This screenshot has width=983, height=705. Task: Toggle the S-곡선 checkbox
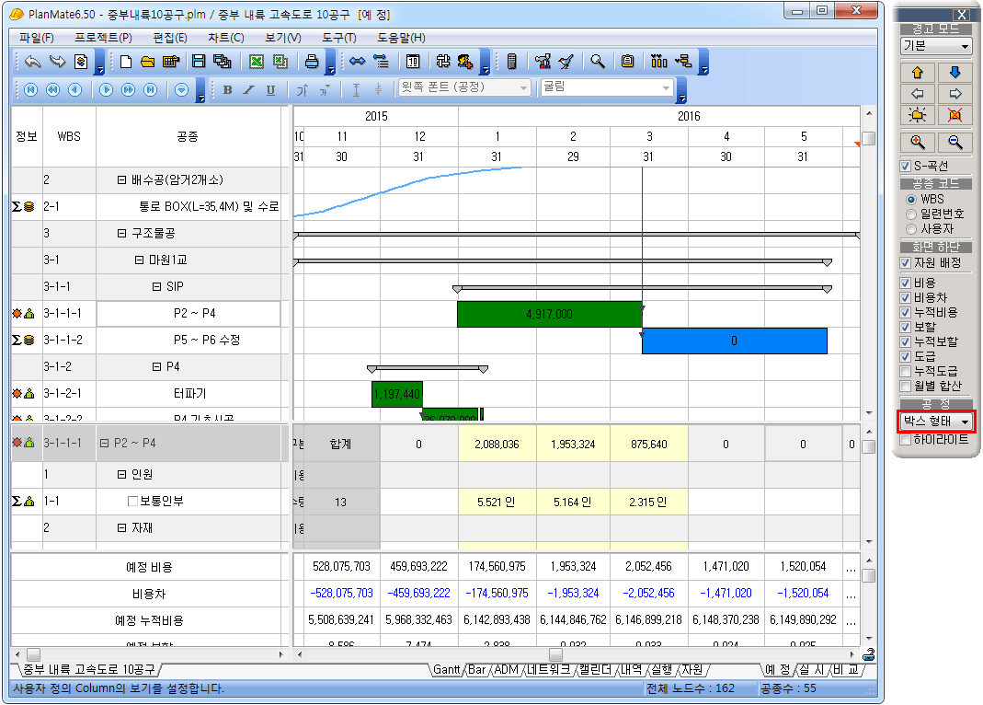[x=907, y=166]
